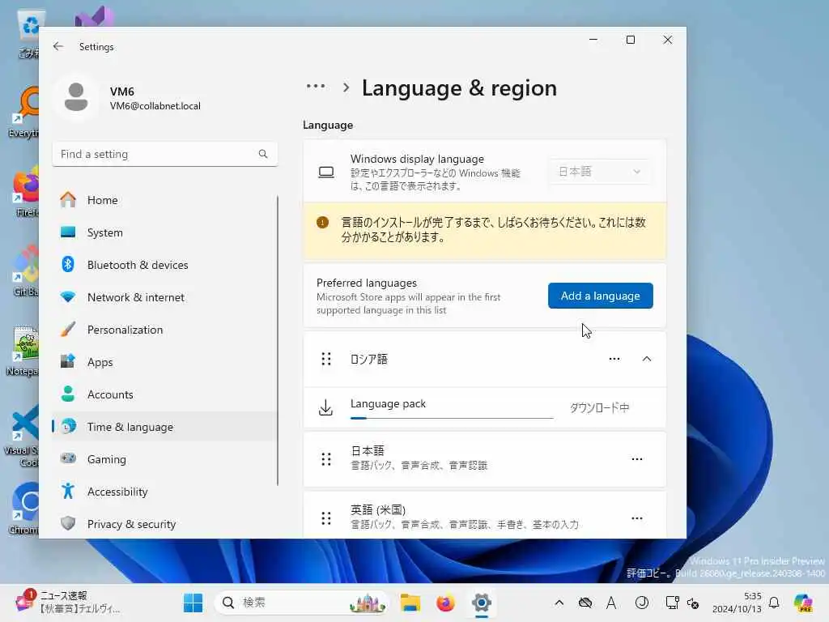
Task: Click the Language pack download progress bar
Action: [452, 419]
